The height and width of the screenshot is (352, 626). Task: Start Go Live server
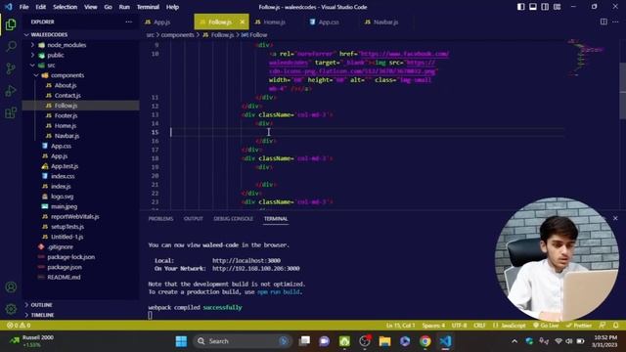pos(546,326)
